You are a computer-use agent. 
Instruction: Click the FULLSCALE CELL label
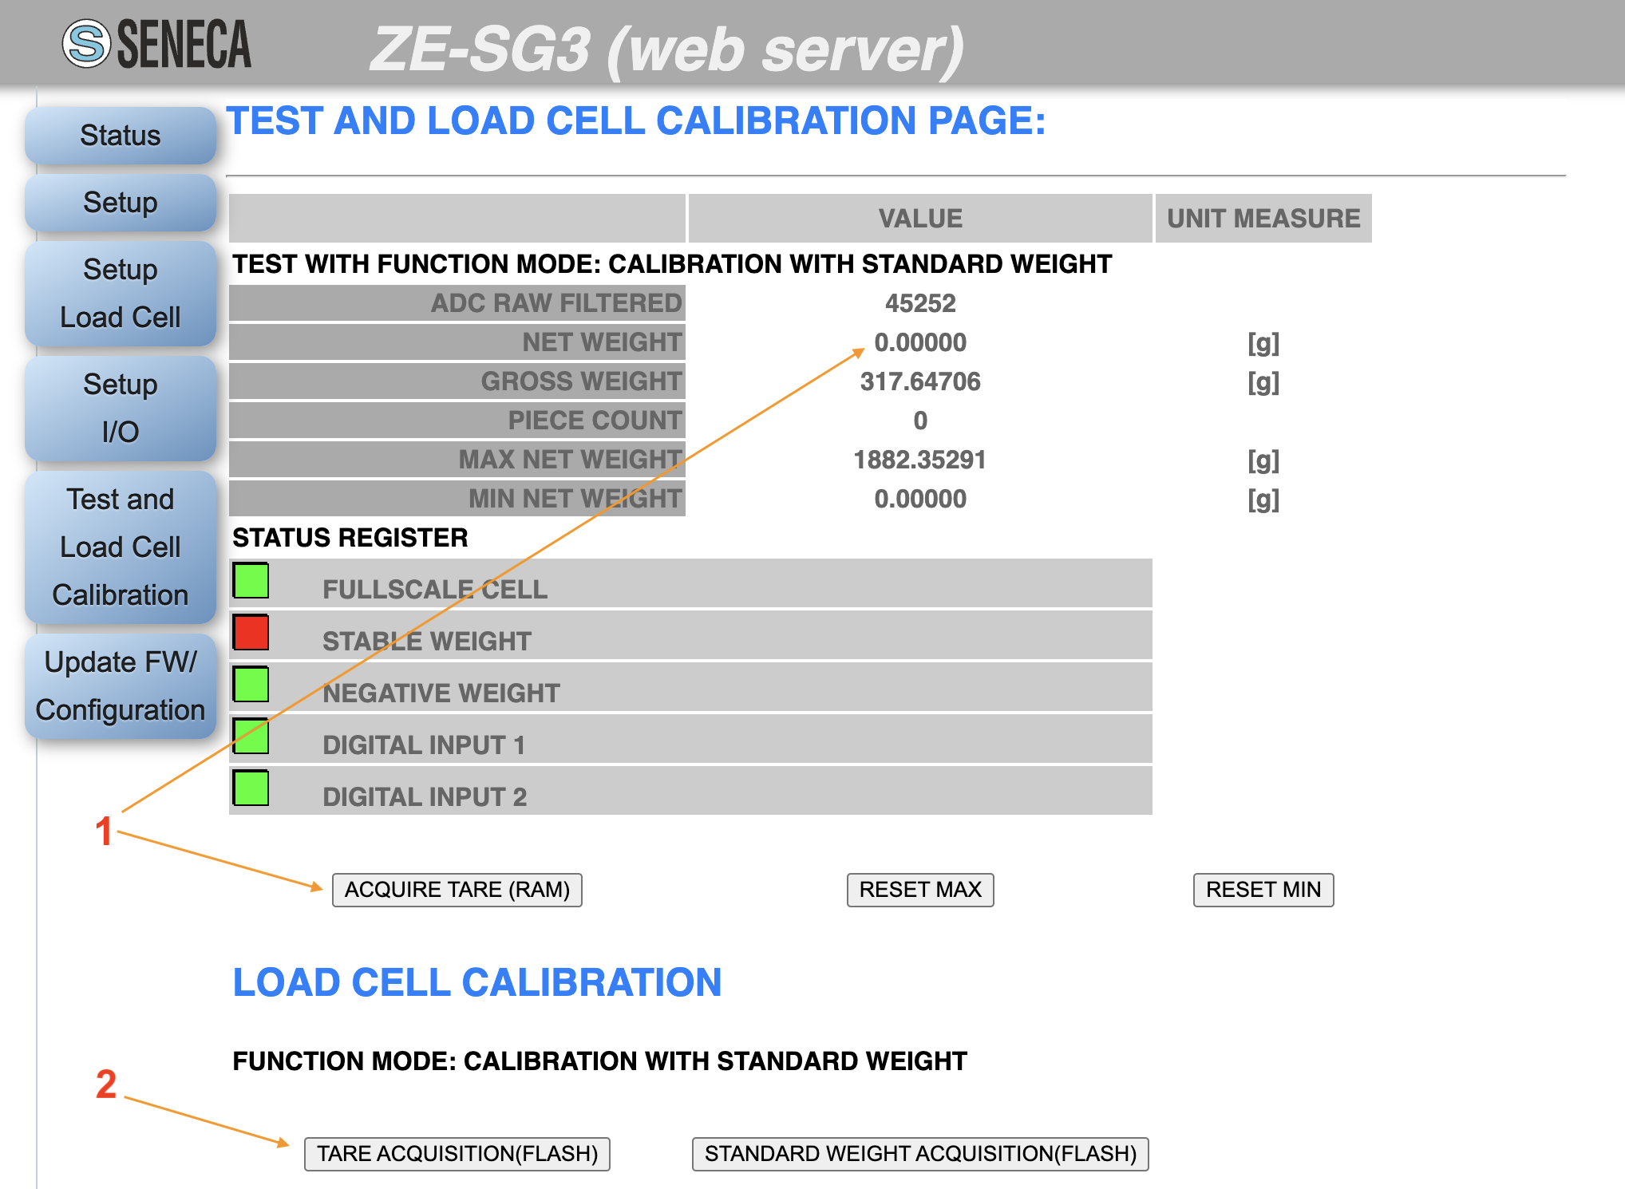tap(435, 590)
